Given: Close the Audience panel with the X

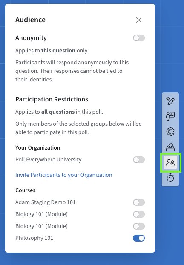Looking at the screenshot, I should pyautogui.click(x=139, y=20).
